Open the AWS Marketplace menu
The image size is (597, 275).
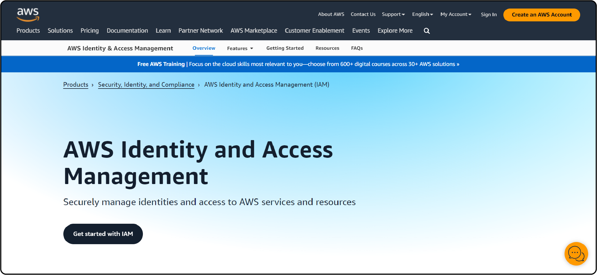coord(254,31)
